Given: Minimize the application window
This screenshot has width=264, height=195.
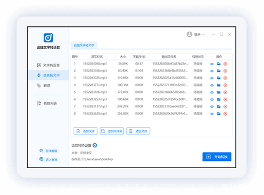Looking at the screenshot, I should pyautogui.click(x=213, y=34).
